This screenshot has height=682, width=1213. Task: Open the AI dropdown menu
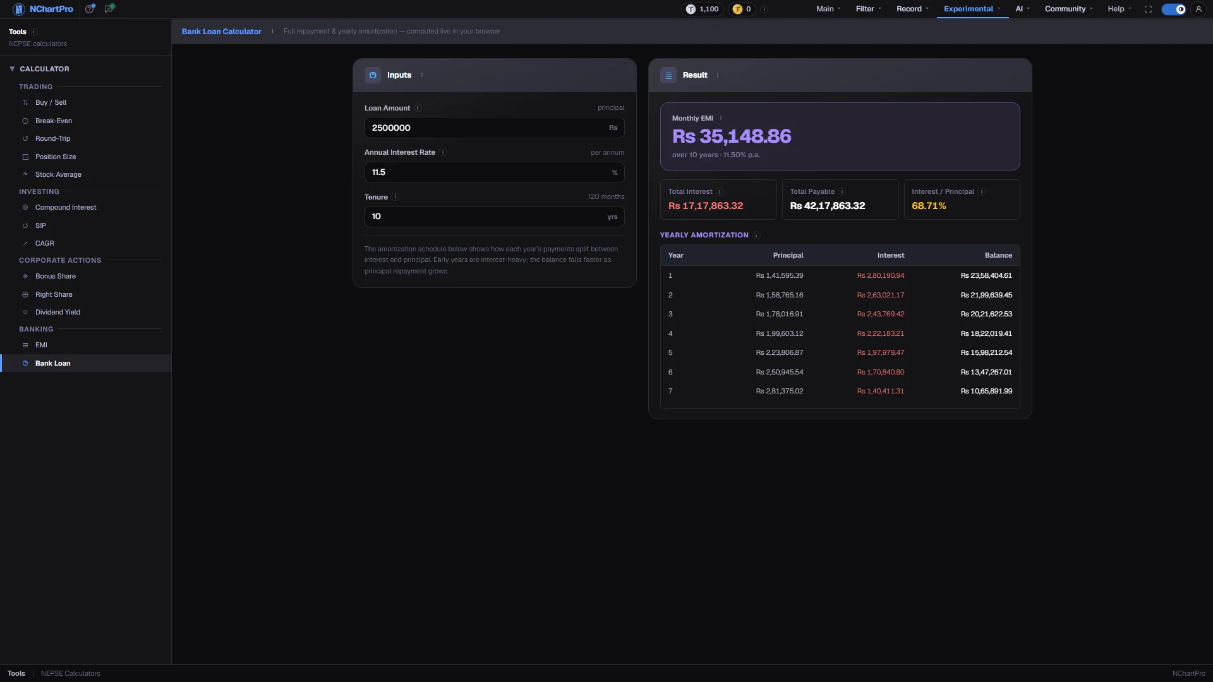coord(1023,9)
